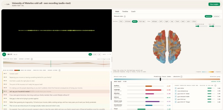Set view to left
The image size is (223, 110).
click(x=161, y=21)
